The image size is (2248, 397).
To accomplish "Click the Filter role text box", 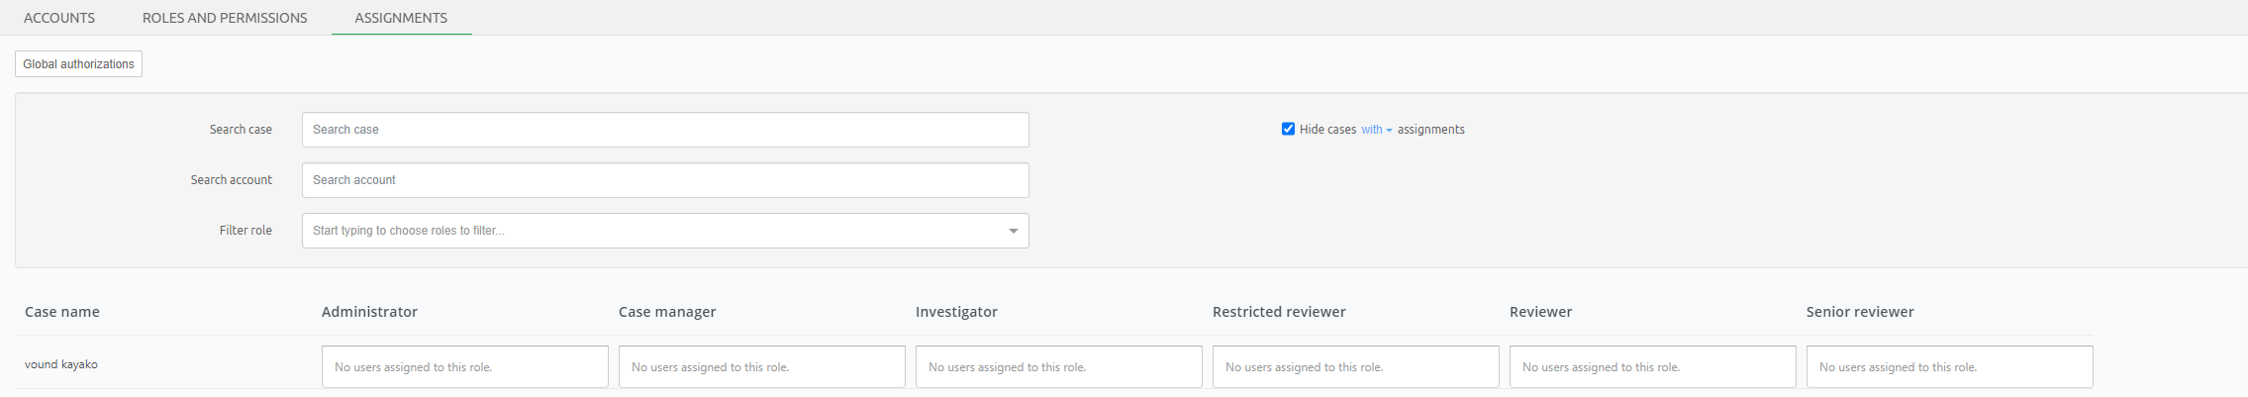I will [x=653, y=231].
